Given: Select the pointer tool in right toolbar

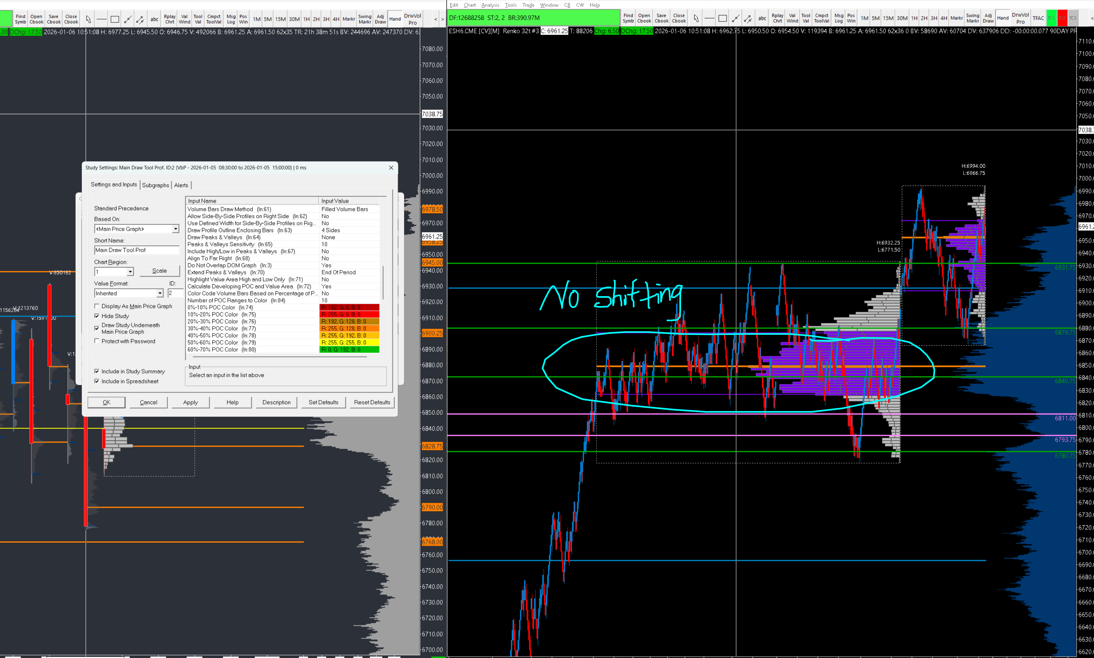Looking at the screenshot, I should click(696, 18).
